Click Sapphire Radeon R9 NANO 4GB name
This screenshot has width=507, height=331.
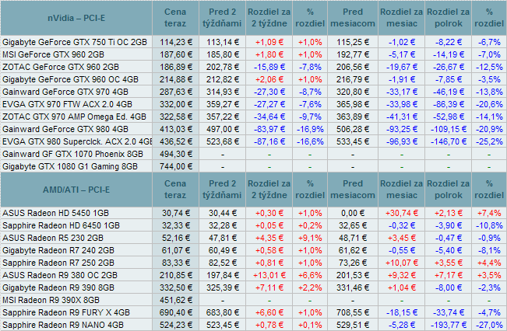tap(63, 325)
